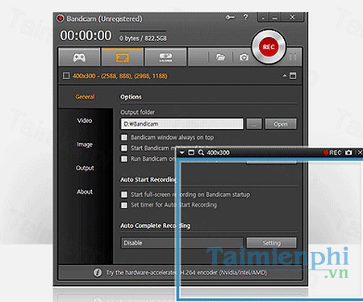Screen dimensions: 363x302
Task: Select Screen Recording mode rectangle icon
Action: coord(123,57)
